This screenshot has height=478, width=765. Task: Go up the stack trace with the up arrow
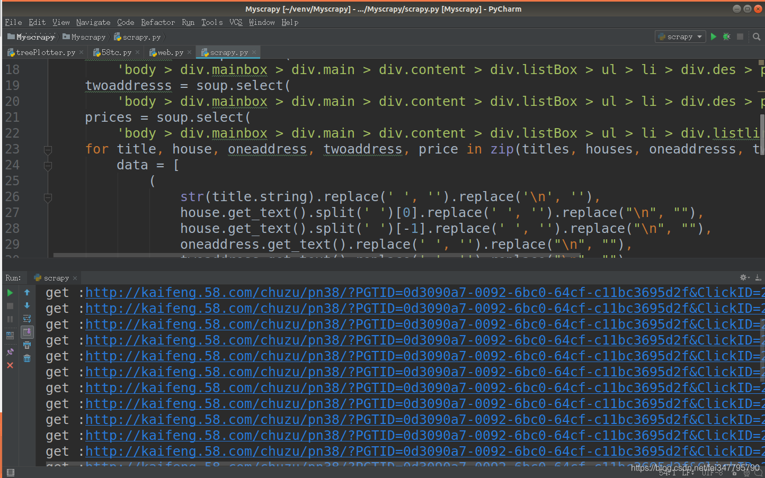click(x=27, y=292)
